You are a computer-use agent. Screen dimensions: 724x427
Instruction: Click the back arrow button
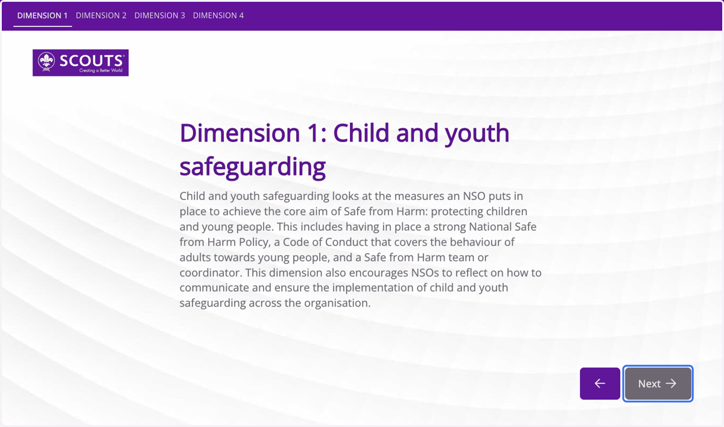point(600,384)
